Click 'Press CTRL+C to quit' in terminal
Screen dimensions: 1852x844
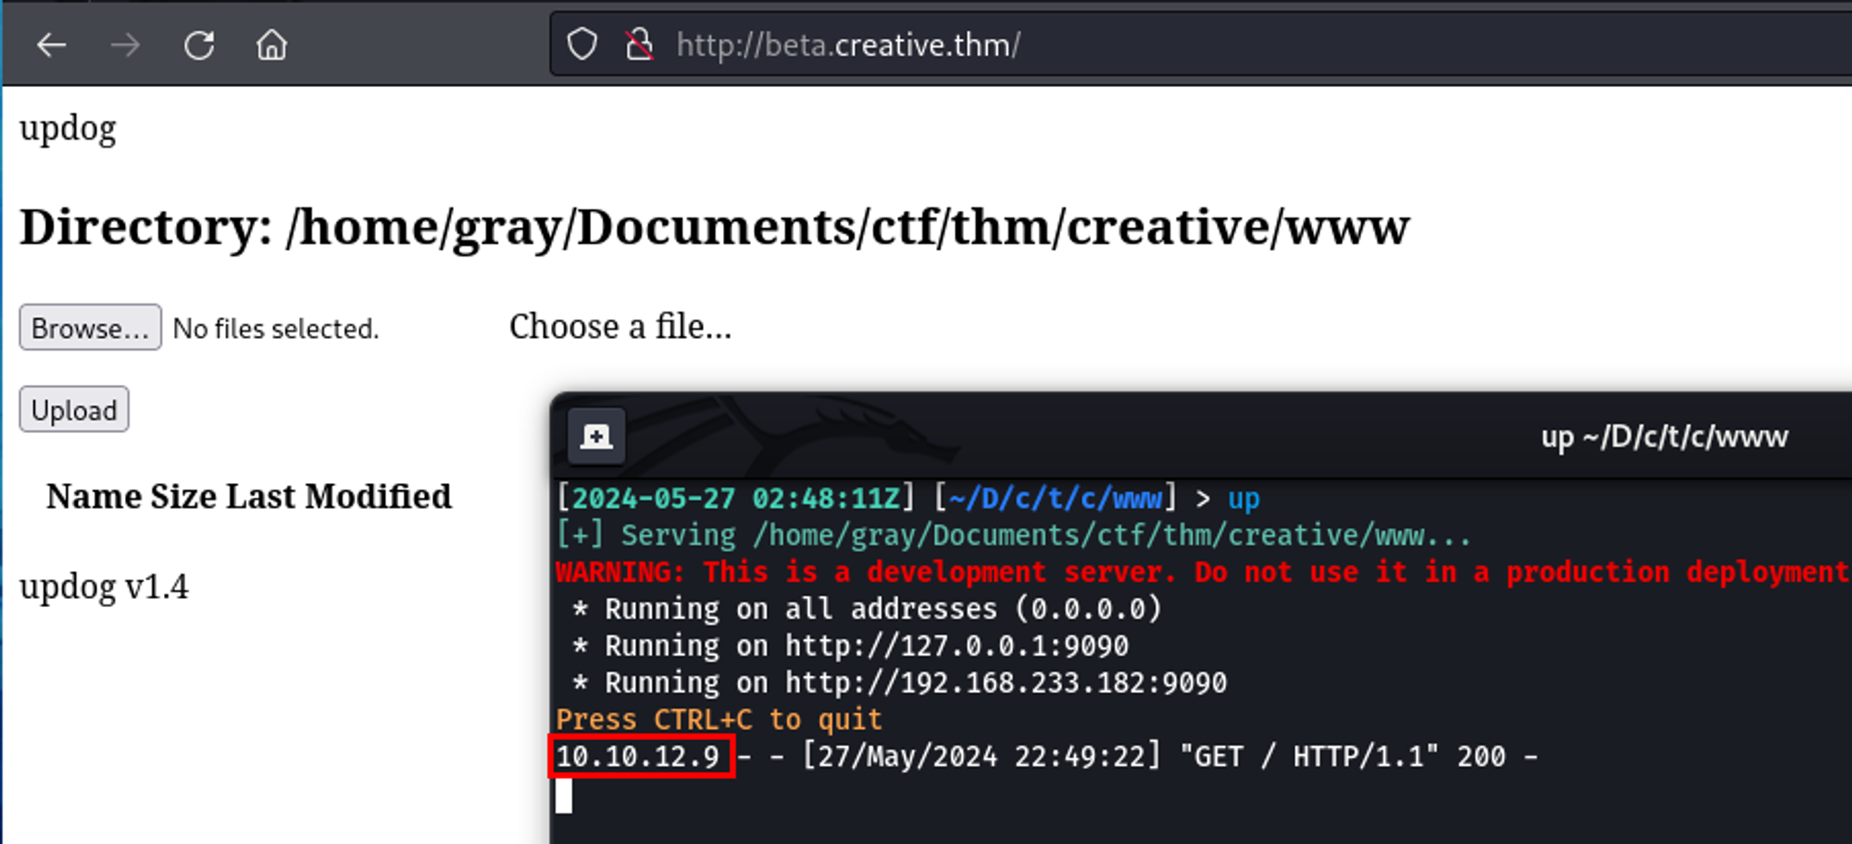[720, 720]
